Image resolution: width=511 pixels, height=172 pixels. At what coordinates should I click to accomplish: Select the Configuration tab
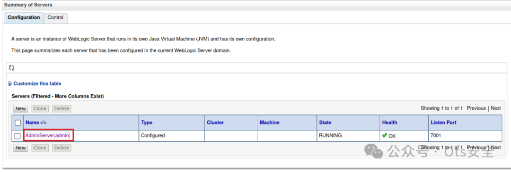pos(24,17)
